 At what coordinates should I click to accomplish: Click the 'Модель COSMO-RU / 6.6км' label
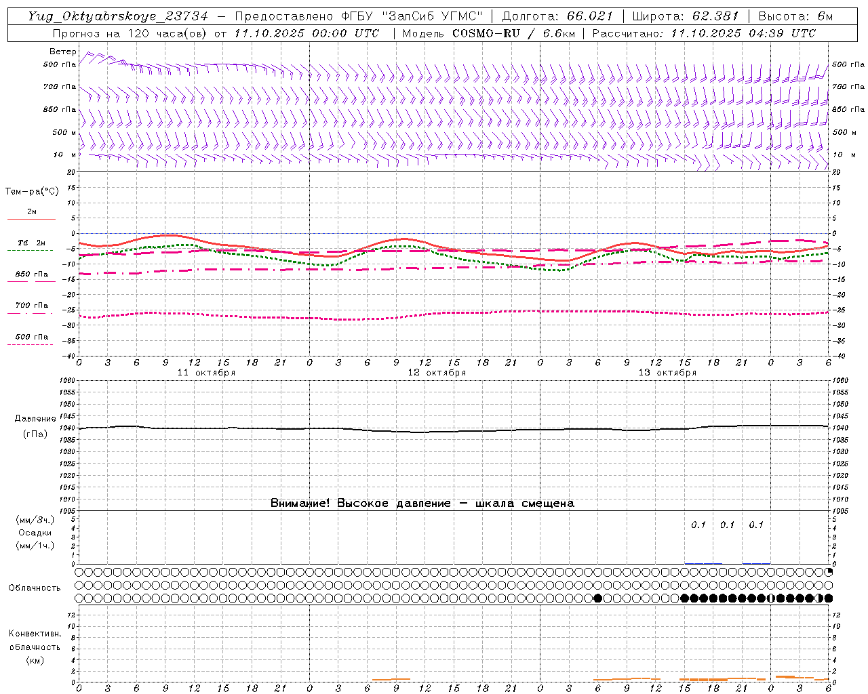click(488, 33)
